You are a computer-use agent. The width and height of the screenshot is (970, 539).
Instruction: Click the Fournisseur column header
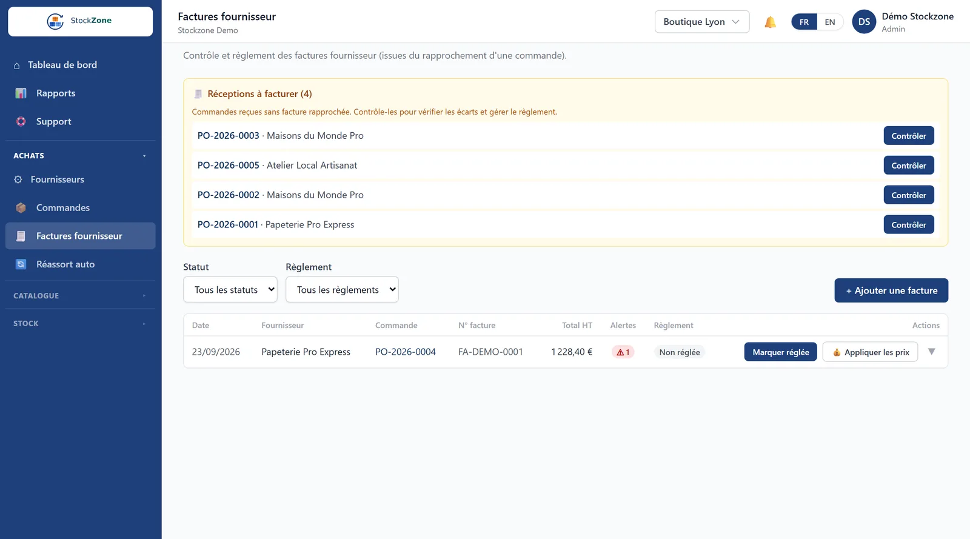(x=283, y=326)
